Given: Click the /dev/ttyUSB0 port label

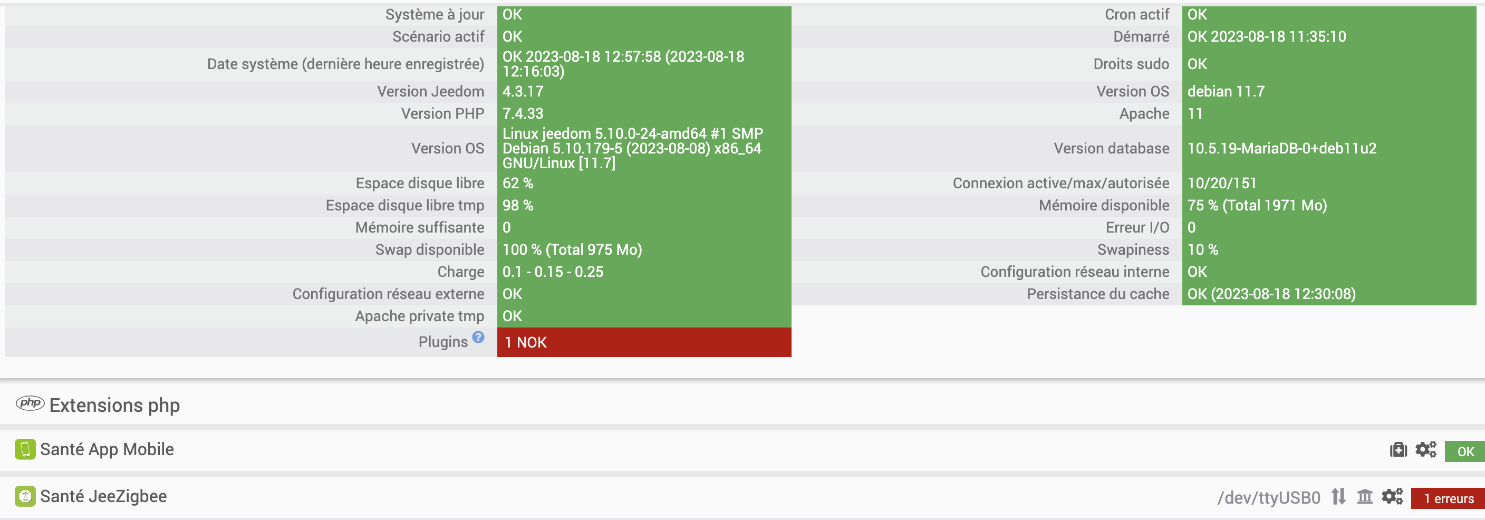Looking at the screenshot, I should (x=1268, y=497).
